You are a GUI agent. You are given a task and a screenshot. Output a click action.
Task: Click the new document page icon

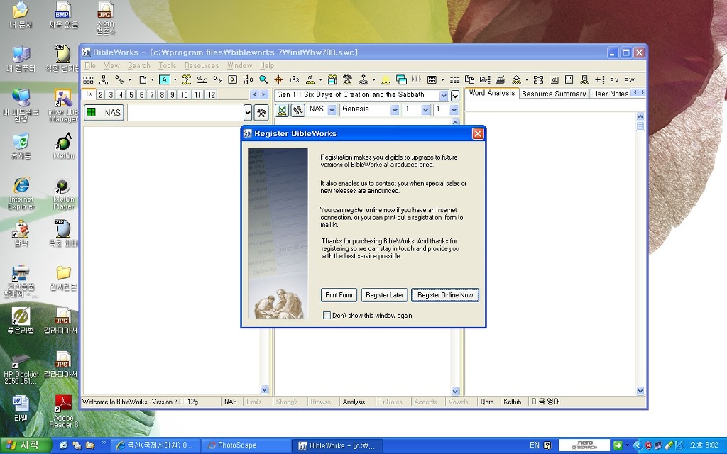point(143,79)
